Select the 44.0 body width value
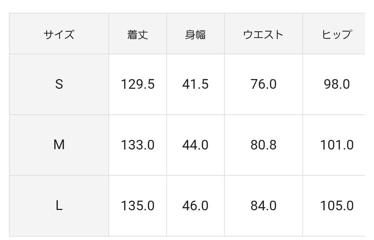 pos(195,145)
